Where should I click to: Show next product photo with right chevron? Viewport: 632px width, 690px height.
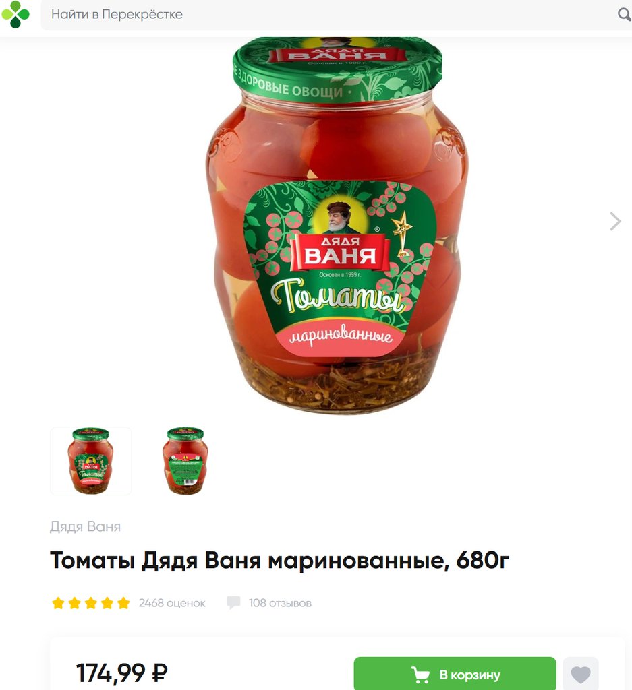(x=615, y=221)
